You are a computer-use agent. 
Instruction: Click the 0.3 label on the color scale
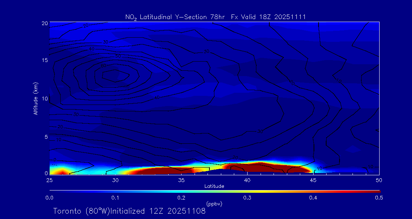[247, 198]
